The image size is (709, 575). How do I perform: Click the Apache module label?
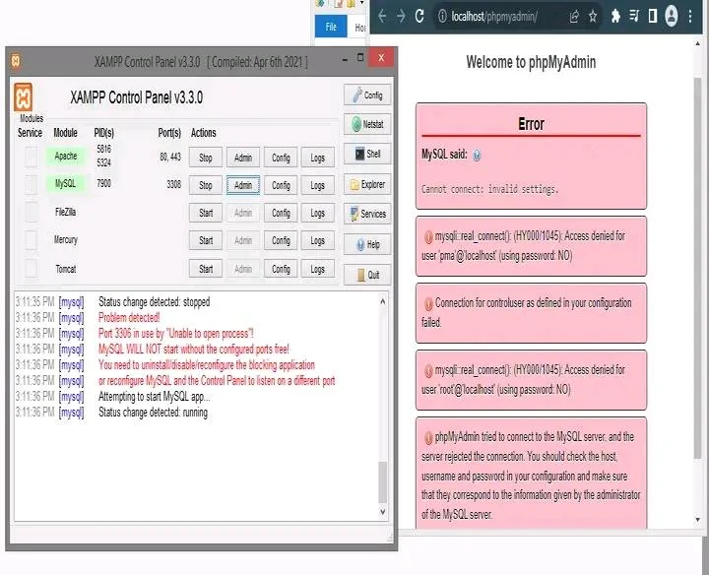pyautogui.click(x=66, y=156)
